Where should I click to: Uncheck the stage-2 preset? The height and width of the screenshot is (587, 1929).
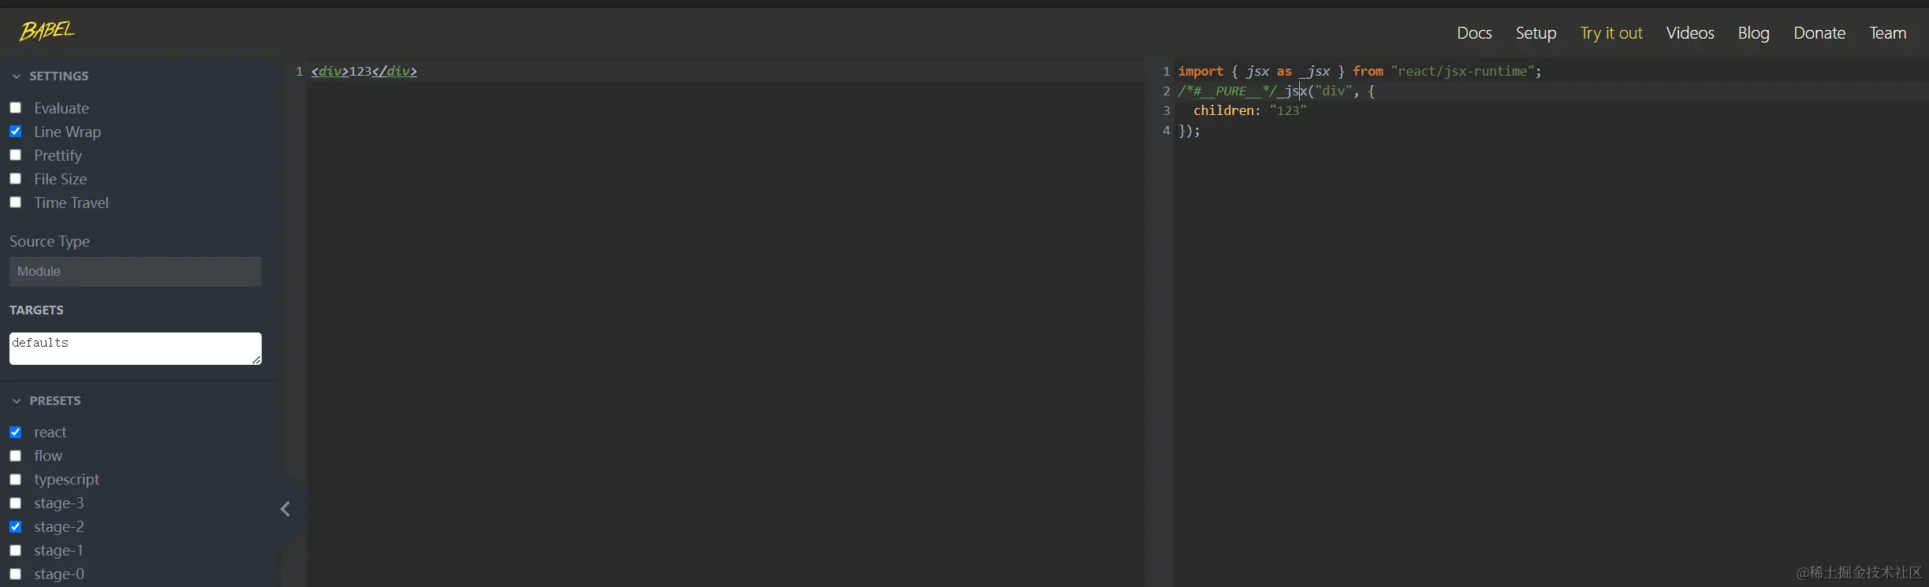click(16, 527)
